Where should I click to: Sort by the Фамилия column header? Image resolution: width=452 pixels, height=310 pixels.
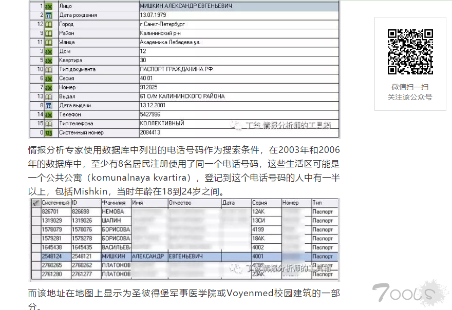(116, 203)
